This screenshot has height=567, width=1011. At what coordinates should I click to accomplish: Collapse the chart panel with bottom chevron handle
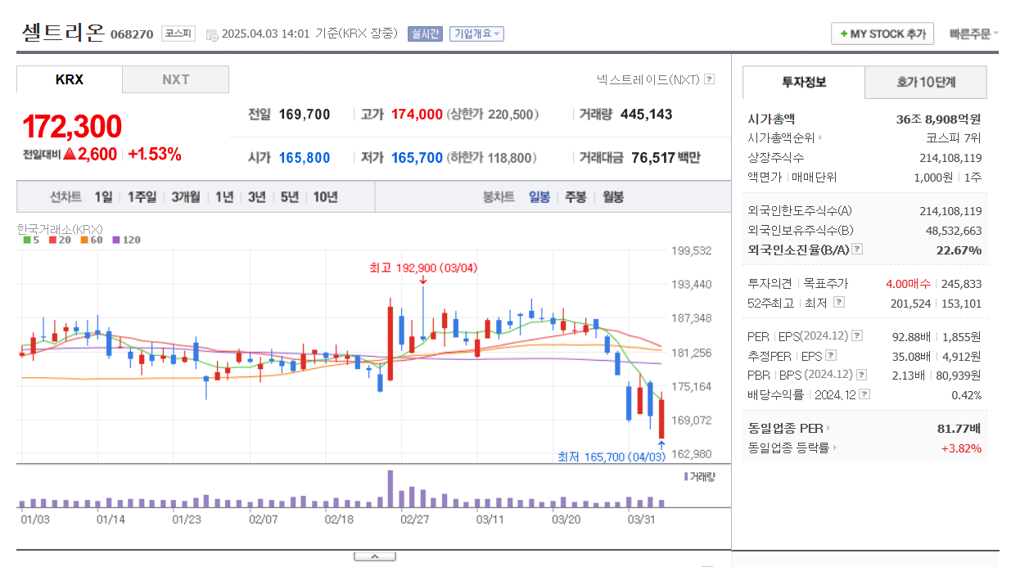click(x=375, y=556)
